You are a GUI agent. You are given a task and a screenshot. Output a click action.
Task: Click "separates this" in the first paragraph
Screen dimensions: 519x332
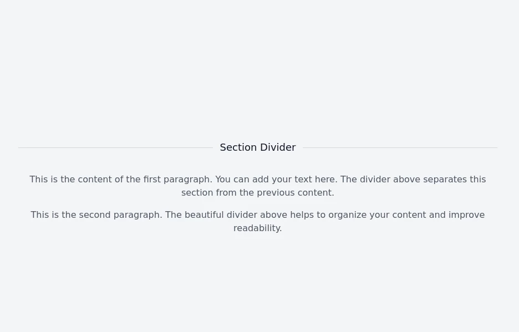coord(454,180)
